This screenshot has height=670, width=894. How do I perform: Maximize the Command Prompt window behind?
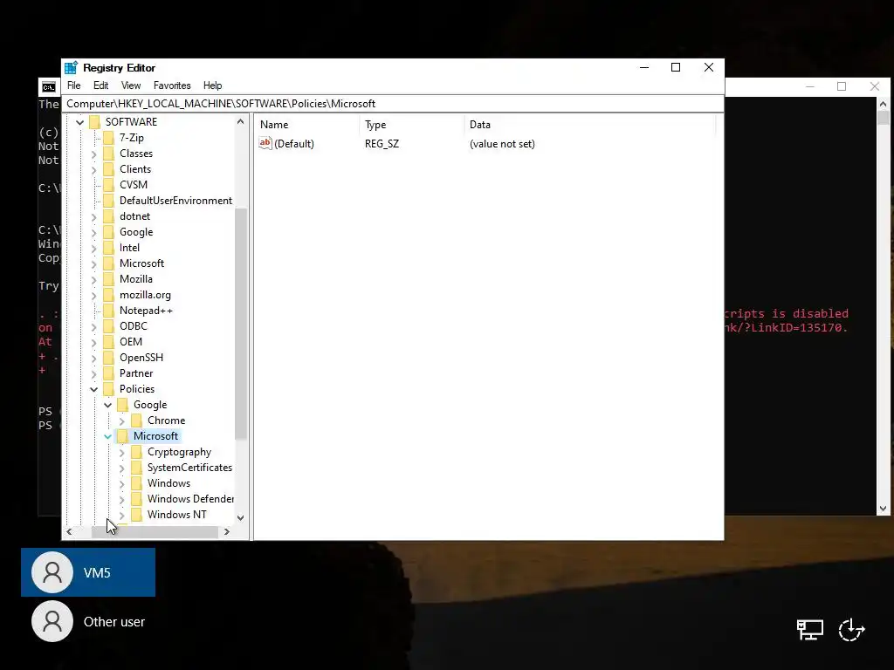pos(842,86)
